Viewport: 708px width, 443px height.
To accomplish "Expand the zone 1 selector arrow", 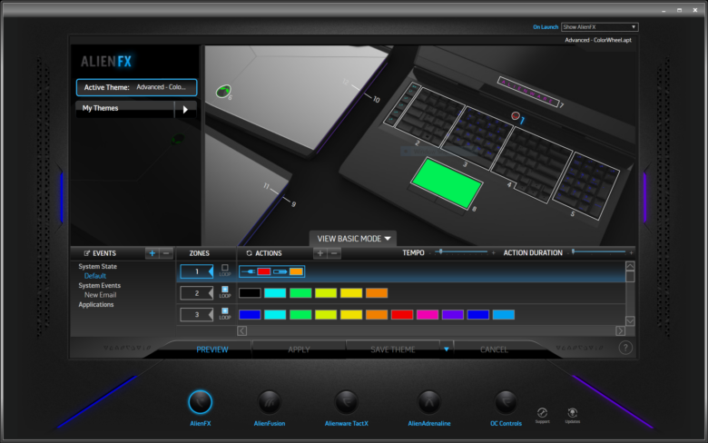I will (210, 271).
